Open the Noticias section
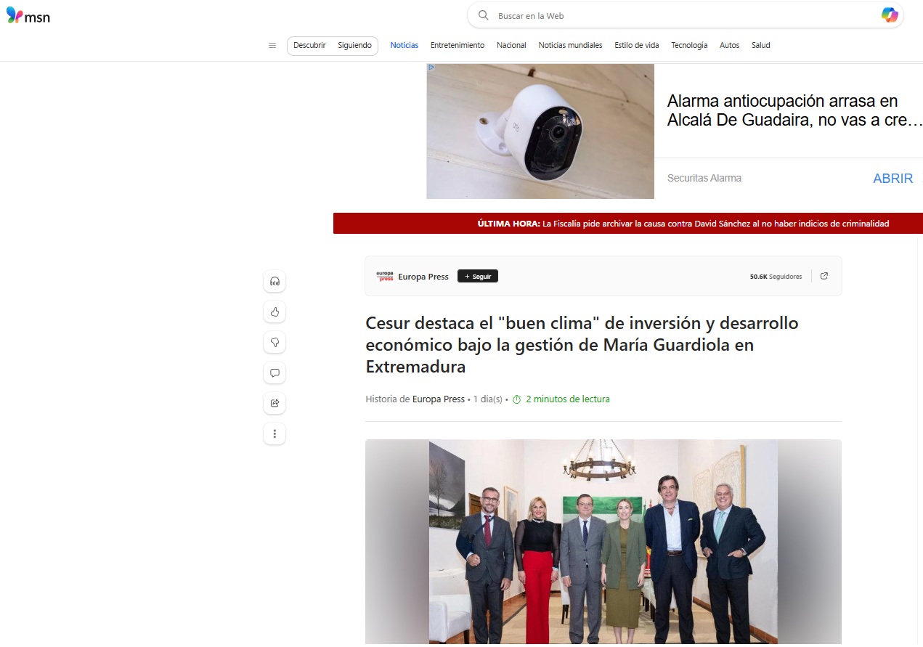Screen dimensions: 923x647 pyautogui.click(x=404, y=45)
